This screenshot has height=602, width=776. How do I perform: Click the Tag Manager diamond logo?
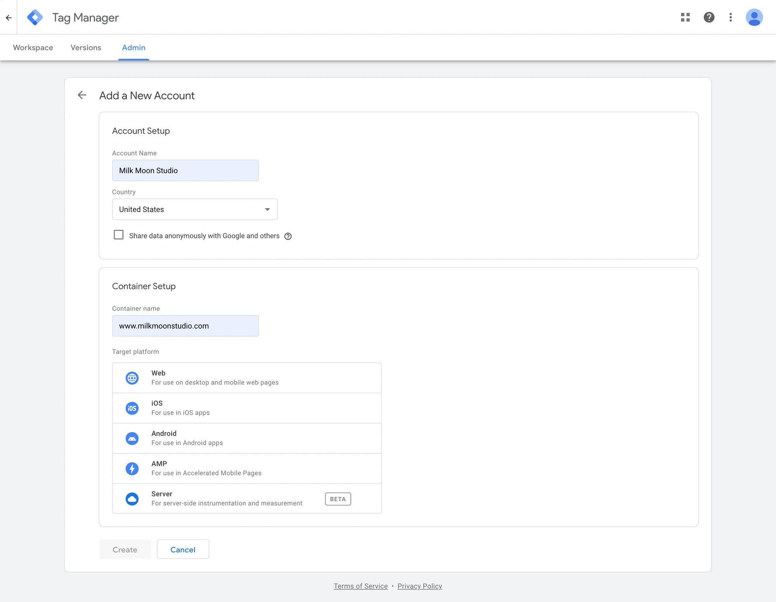35,17
